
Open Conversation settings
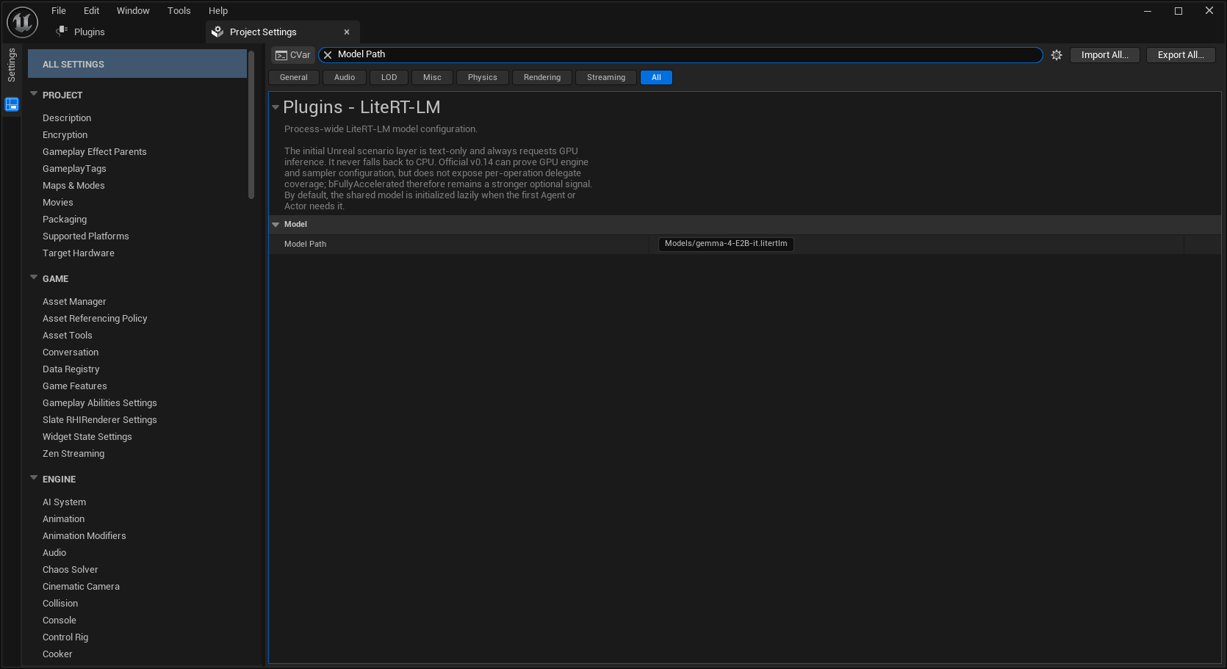pyautogui.click(x=71, y=352)
